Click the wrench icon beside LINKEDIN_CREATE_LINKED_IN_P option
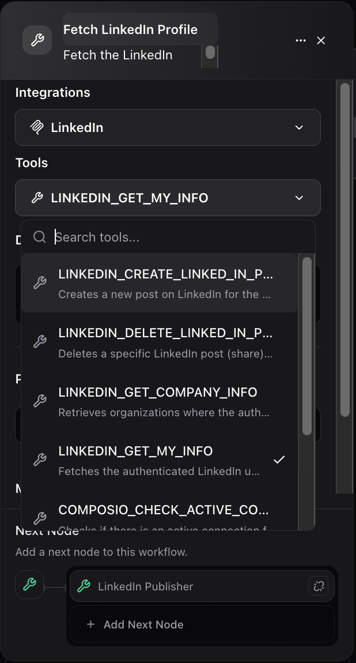Viewport: 356px width, 663px height. 40,282
